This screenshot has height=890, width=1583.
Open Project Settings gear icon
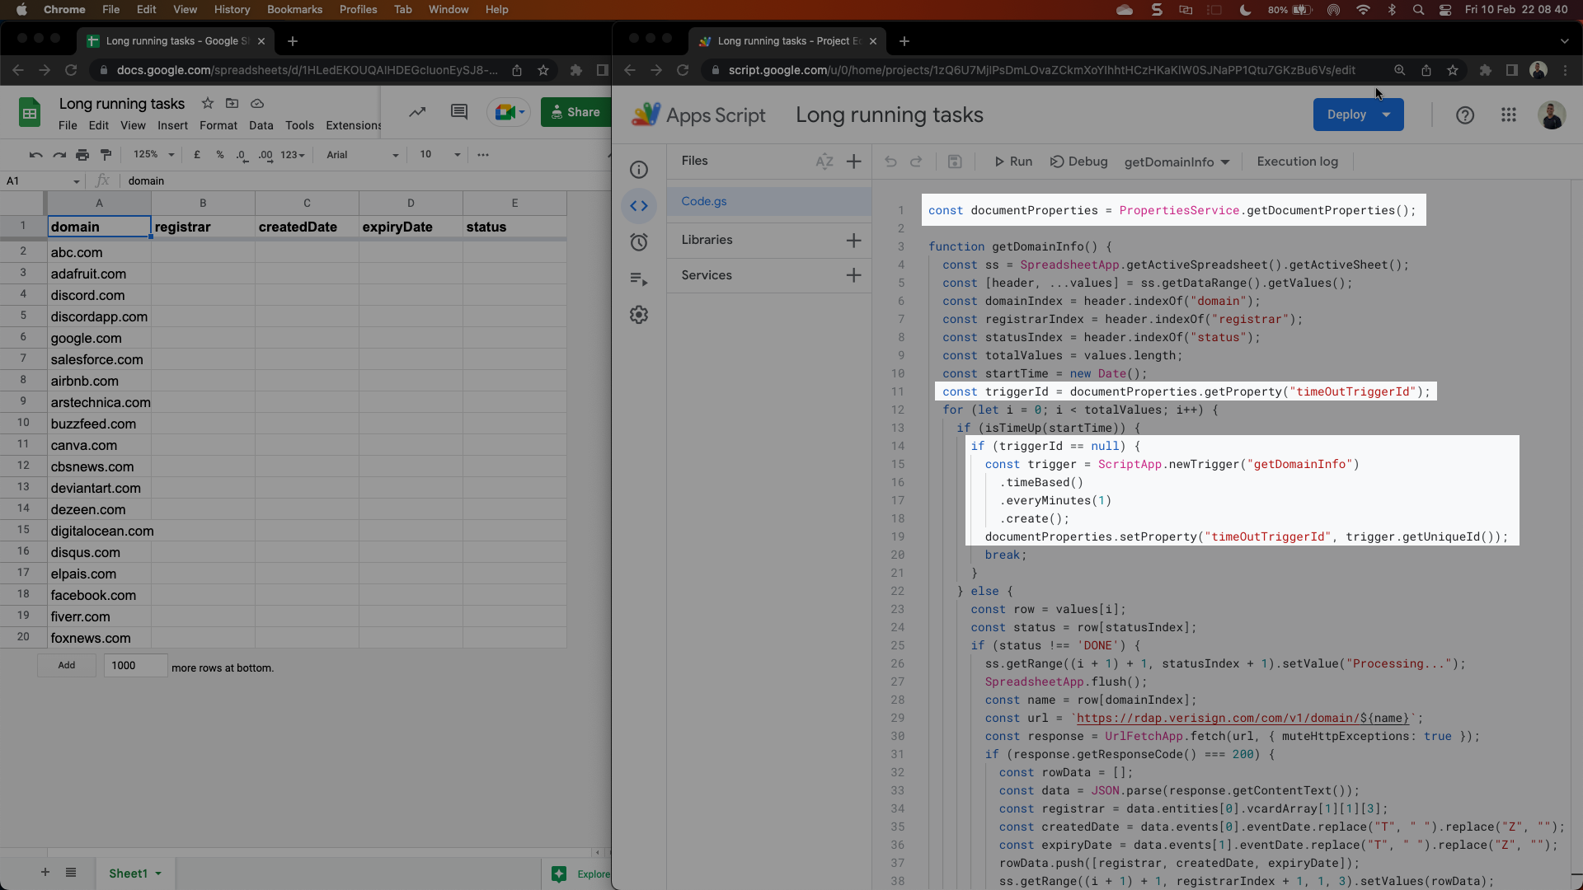(x=639, y=315)
